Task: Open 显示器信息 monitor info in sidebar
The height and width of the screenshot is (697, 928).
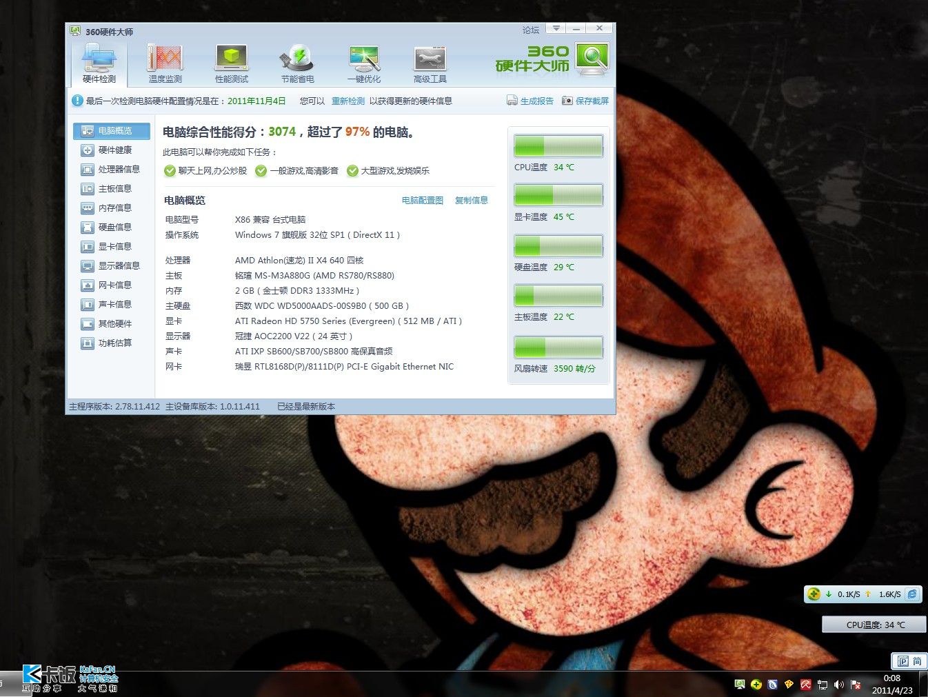Action: tap(112, 265)
